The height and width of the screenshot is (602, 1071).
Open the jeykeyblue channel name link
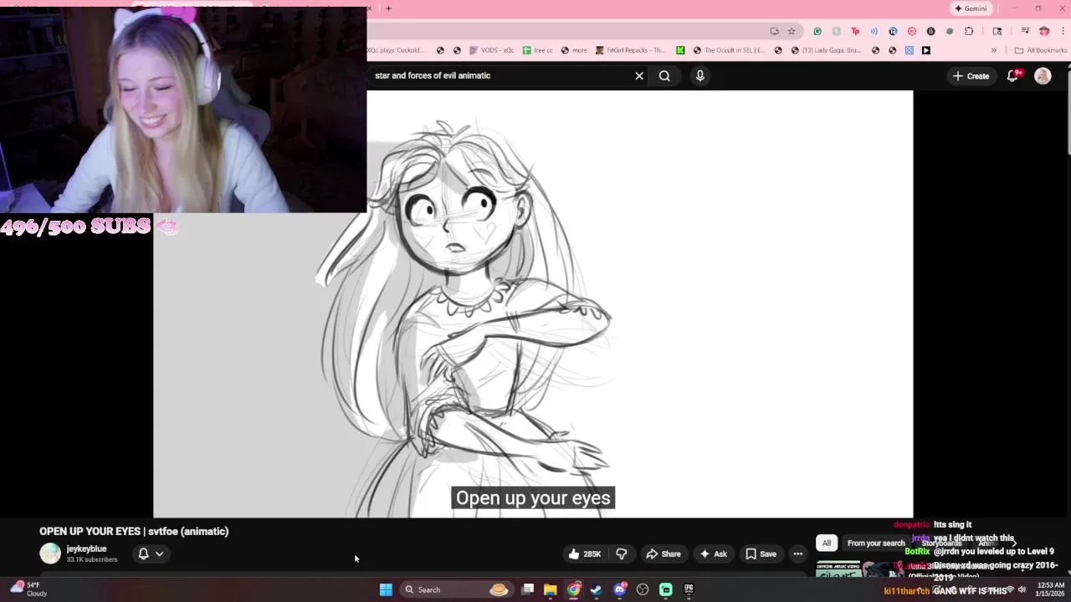click(86, 548)
